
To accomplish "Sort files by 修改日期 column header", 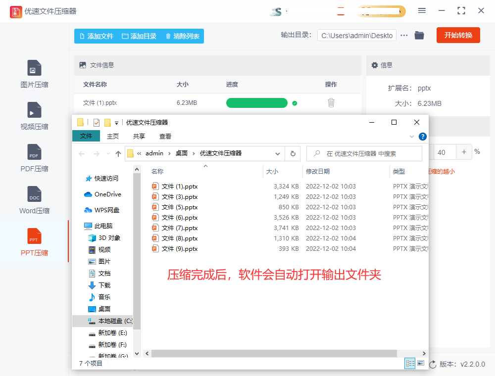I will (x=318, y=171).
